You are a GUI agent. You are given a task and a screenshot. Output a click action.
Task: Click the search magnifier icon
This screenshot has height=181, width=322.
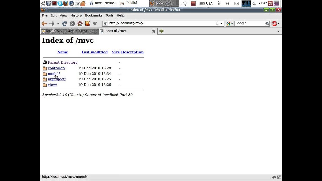tap(267, 23)
